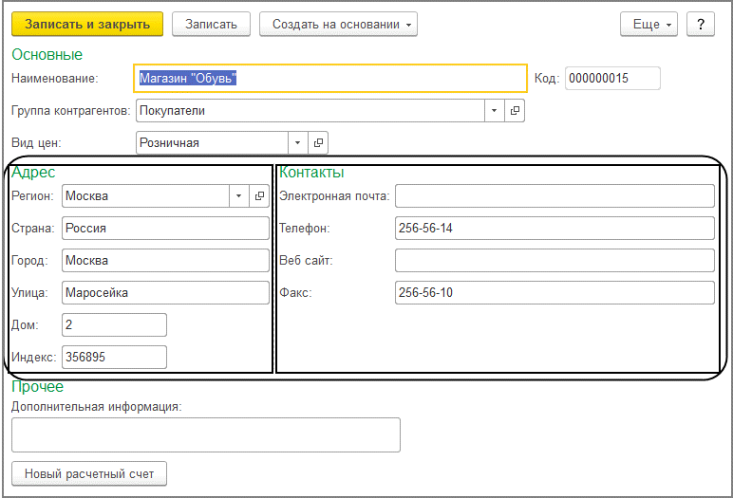Expand the Регион dropdown arrow
This screenshot has width=733, height=498.
(x=239, y=195)
